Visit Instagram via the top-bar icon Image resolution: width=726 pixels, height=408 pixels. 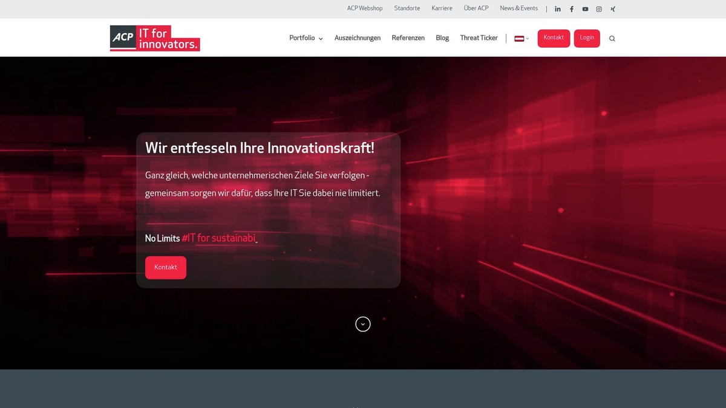point(598,8)
